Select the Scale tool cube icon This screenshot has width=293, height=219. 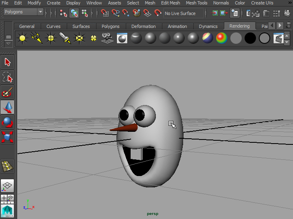coord(8,137)
